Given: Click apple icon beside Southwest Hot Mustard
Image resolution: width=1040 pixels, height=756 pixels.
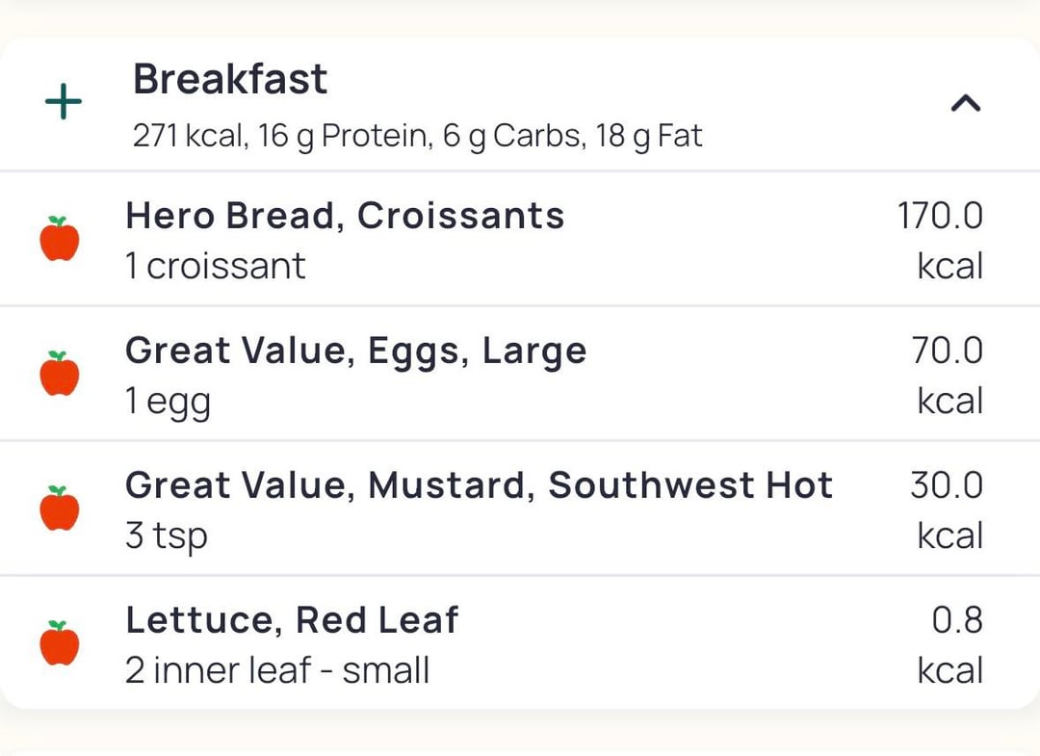Looking at the screenshot, I should click(60, 508).
